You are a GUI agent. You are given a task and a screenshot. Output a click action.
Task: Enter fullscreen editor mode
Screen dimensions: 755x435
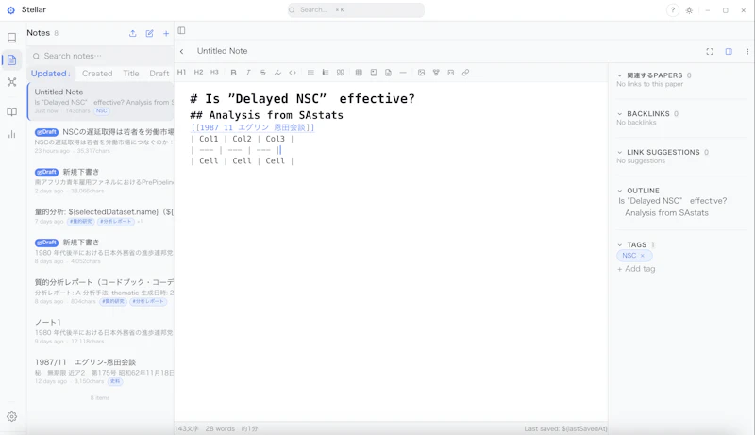tap(710, 52)
